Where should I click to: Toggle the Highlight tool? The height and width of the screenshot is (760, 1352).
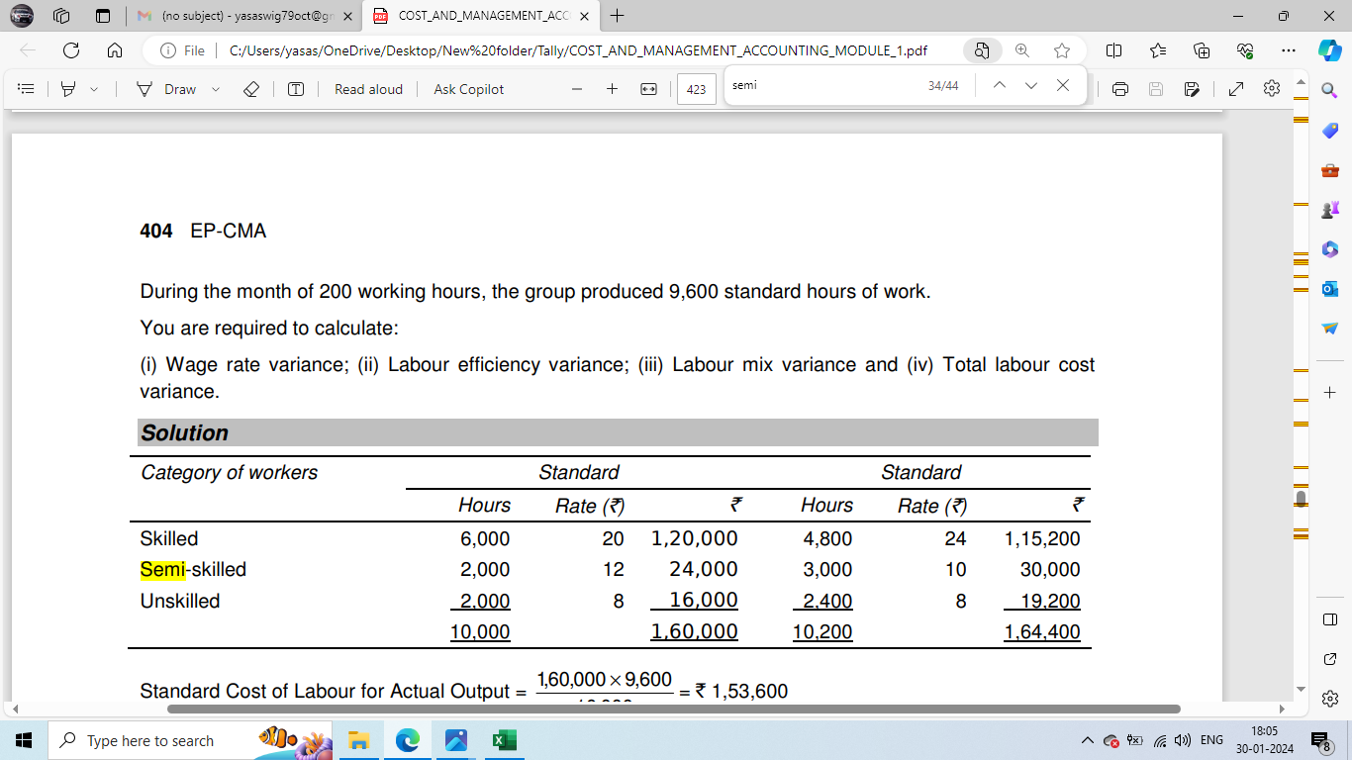[68, 89]
